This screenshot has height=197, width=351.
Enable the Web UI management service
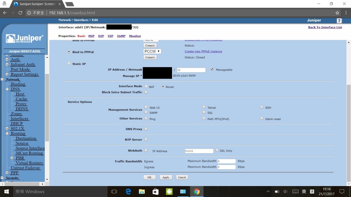[x=146, y=107]
